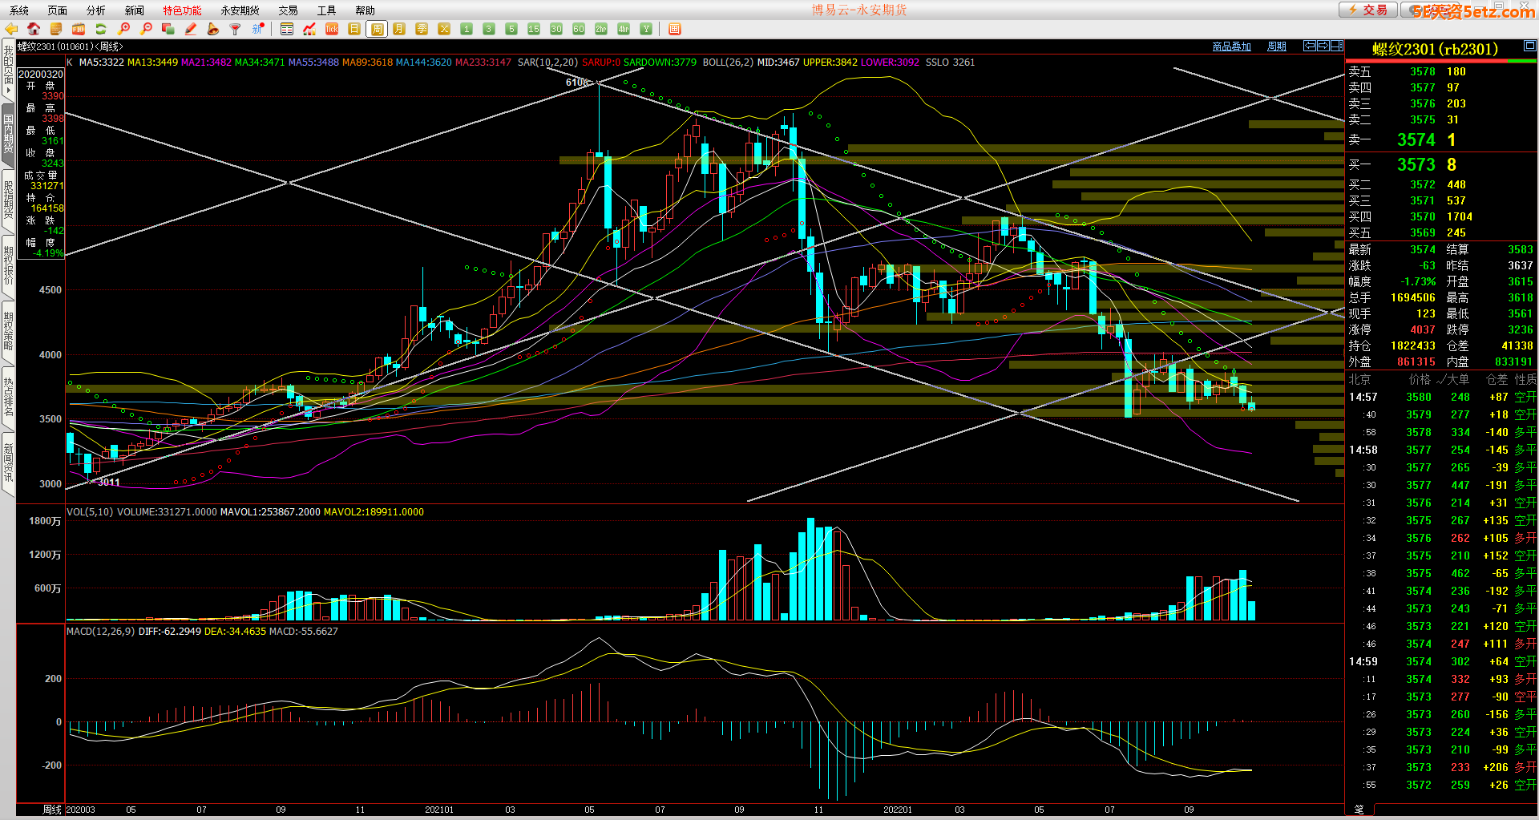
Task: Click the SAR(10,2,20) indicator label
Action: click(547, 63)
